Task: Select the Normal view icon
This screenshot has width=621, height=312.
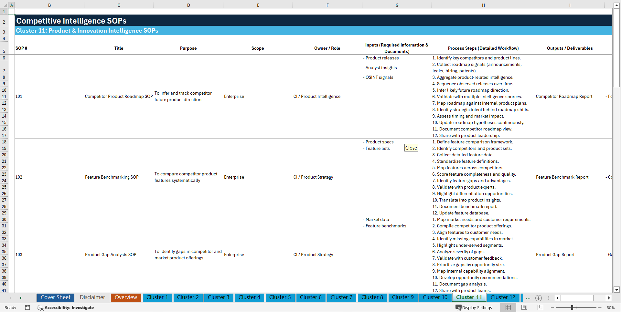Action: click(x=508, y=307)
